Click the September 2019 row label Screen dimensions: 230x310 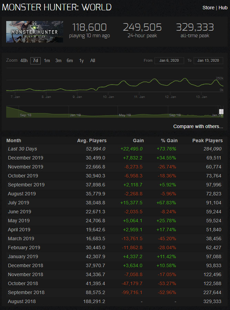[26, 185]
